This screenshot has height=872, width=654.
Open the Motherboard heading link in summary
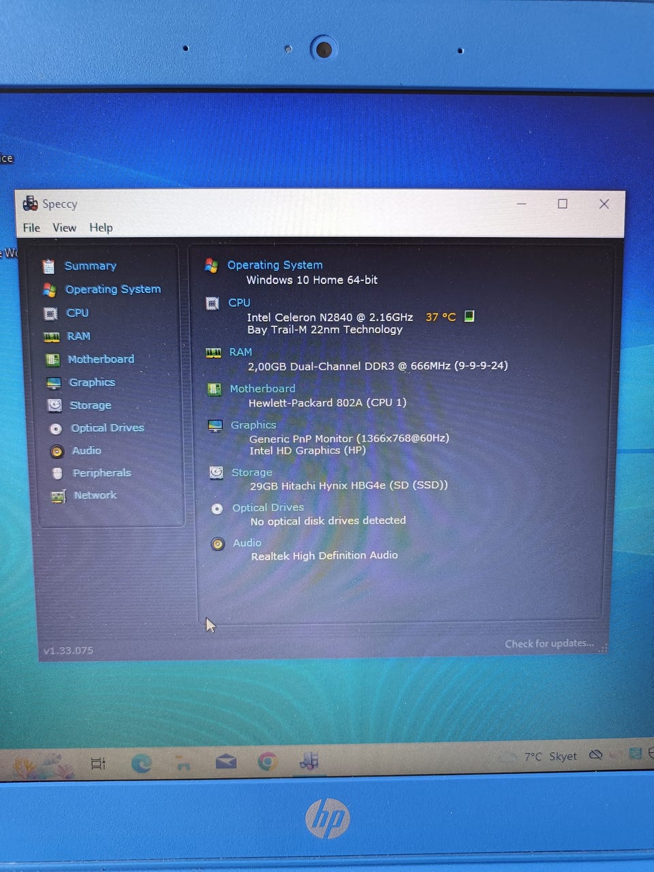pyautogui.click(x=262, y=388)
